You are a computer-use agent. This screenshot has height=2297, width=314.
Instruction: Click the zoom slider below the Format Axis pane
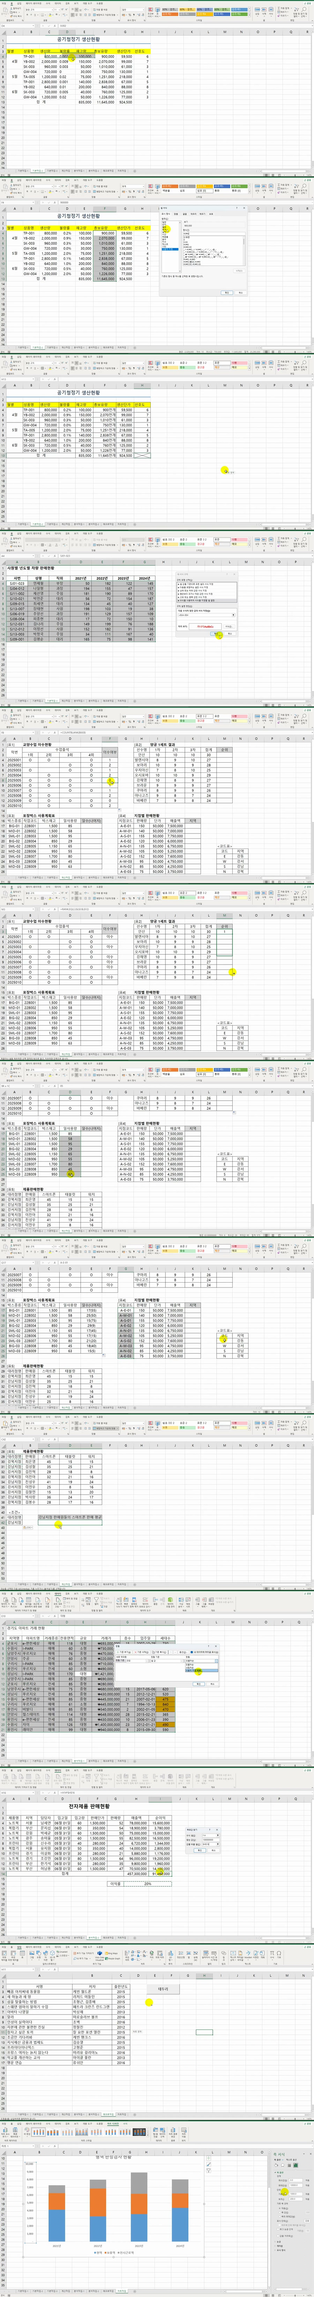click(295, 2295)
